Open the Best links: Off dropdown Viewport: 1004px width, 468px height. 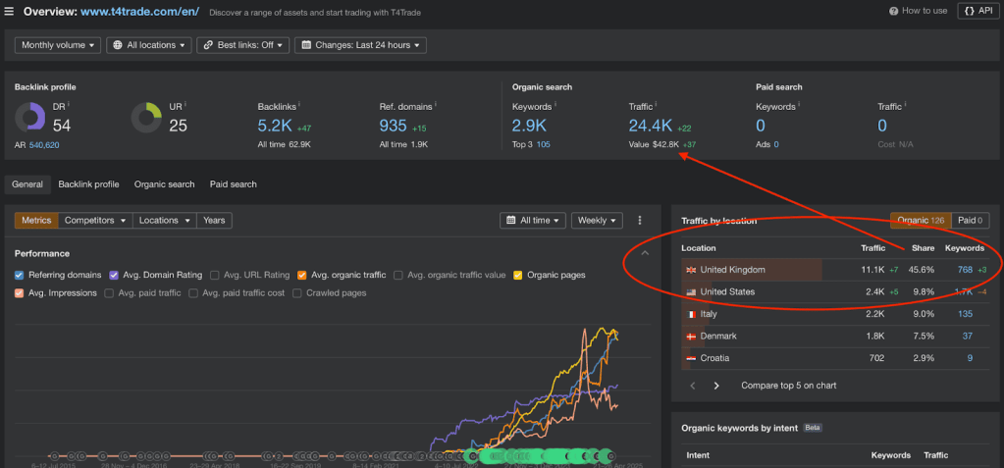243,45
